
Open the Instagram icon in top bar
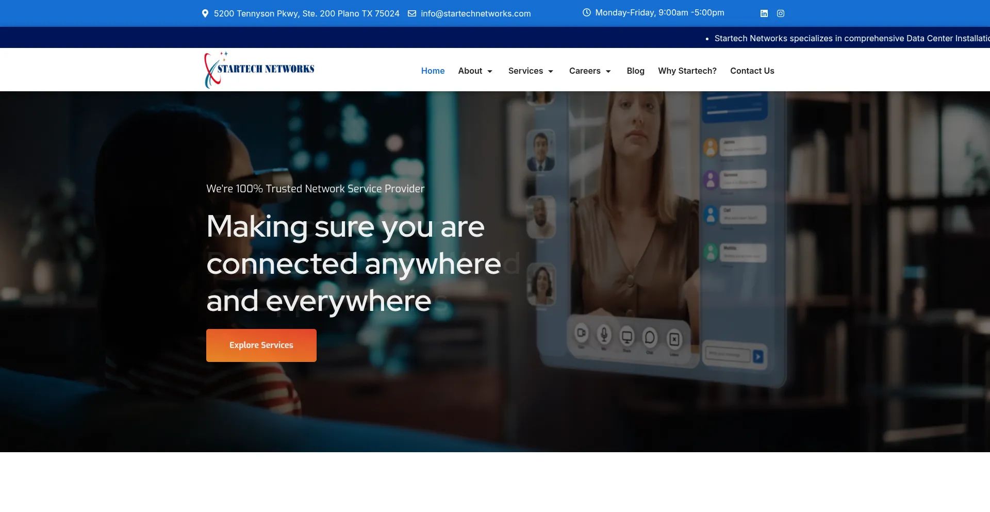[x=781, y=13]
